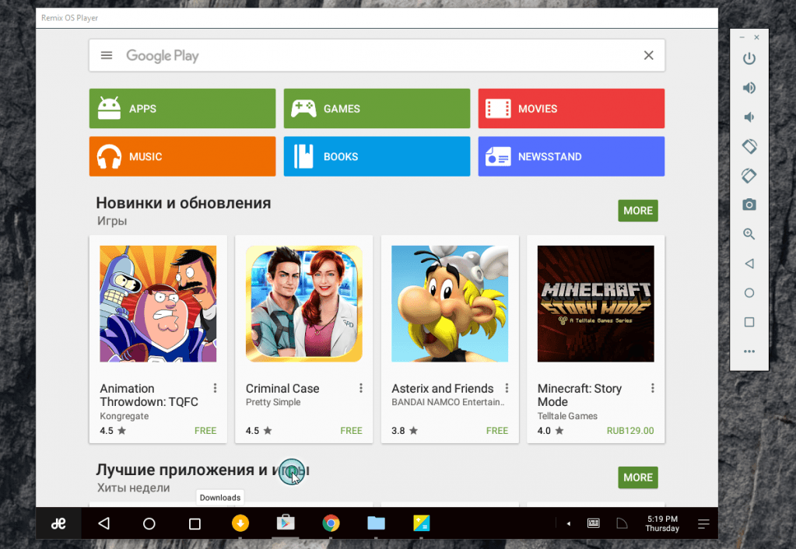Click MORE next to Лучшие приложения и игры
Viewport: 796px width, 549px height.
pyautogui.click(x=637, y=477)
